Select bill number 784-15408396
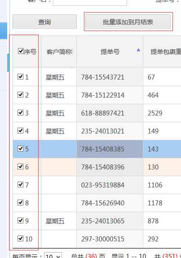Screen dimensions: 181x258 coord(102,167)
